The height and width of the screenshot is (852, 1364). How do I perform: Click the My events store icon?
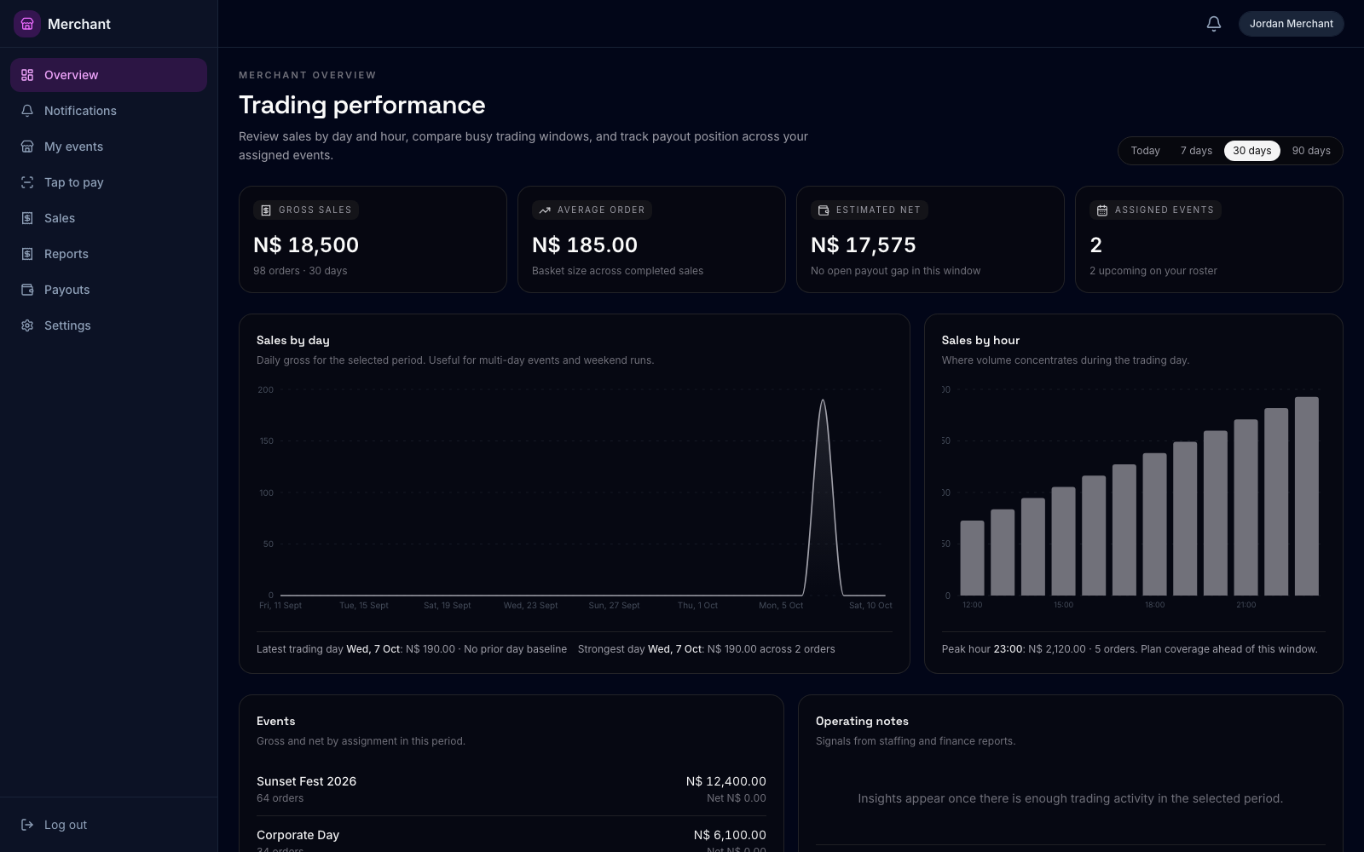[27, 147]
